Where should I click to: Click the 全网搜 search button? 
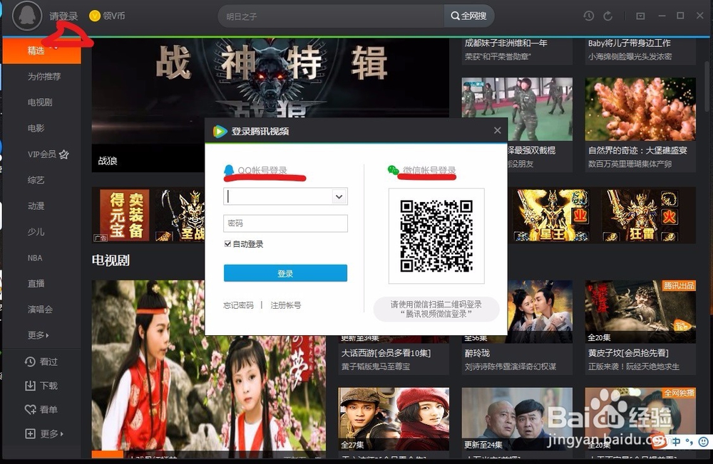(x=468, y=16)
